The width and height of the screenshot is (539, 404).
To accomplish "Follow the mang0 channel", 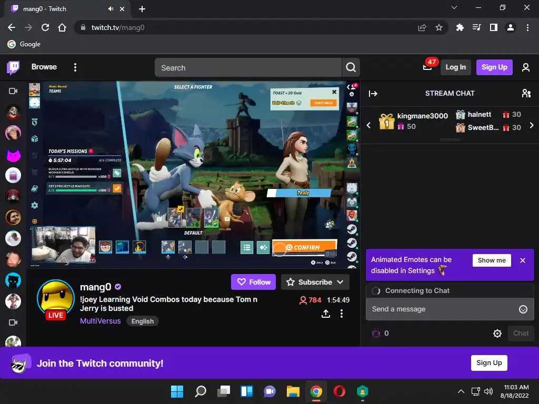I will click(253, 282).
